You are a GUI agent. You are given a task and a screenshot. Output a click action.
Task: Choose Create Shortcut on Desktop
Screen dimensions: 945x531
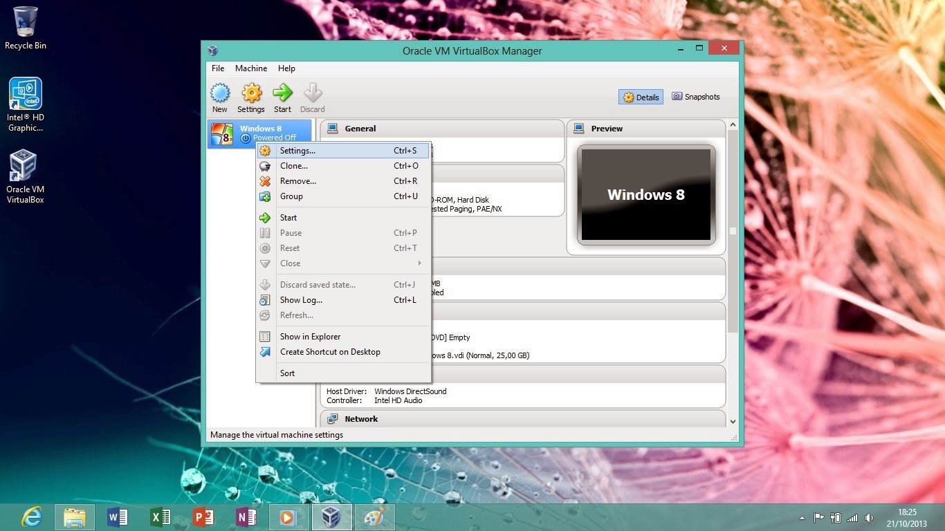click(343, 352)
